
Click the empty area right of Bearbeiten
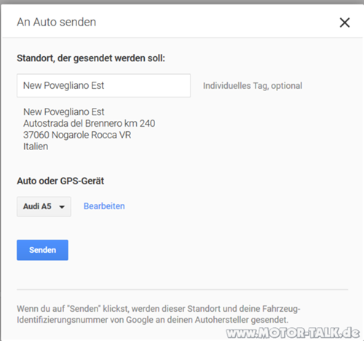[235, 206]
